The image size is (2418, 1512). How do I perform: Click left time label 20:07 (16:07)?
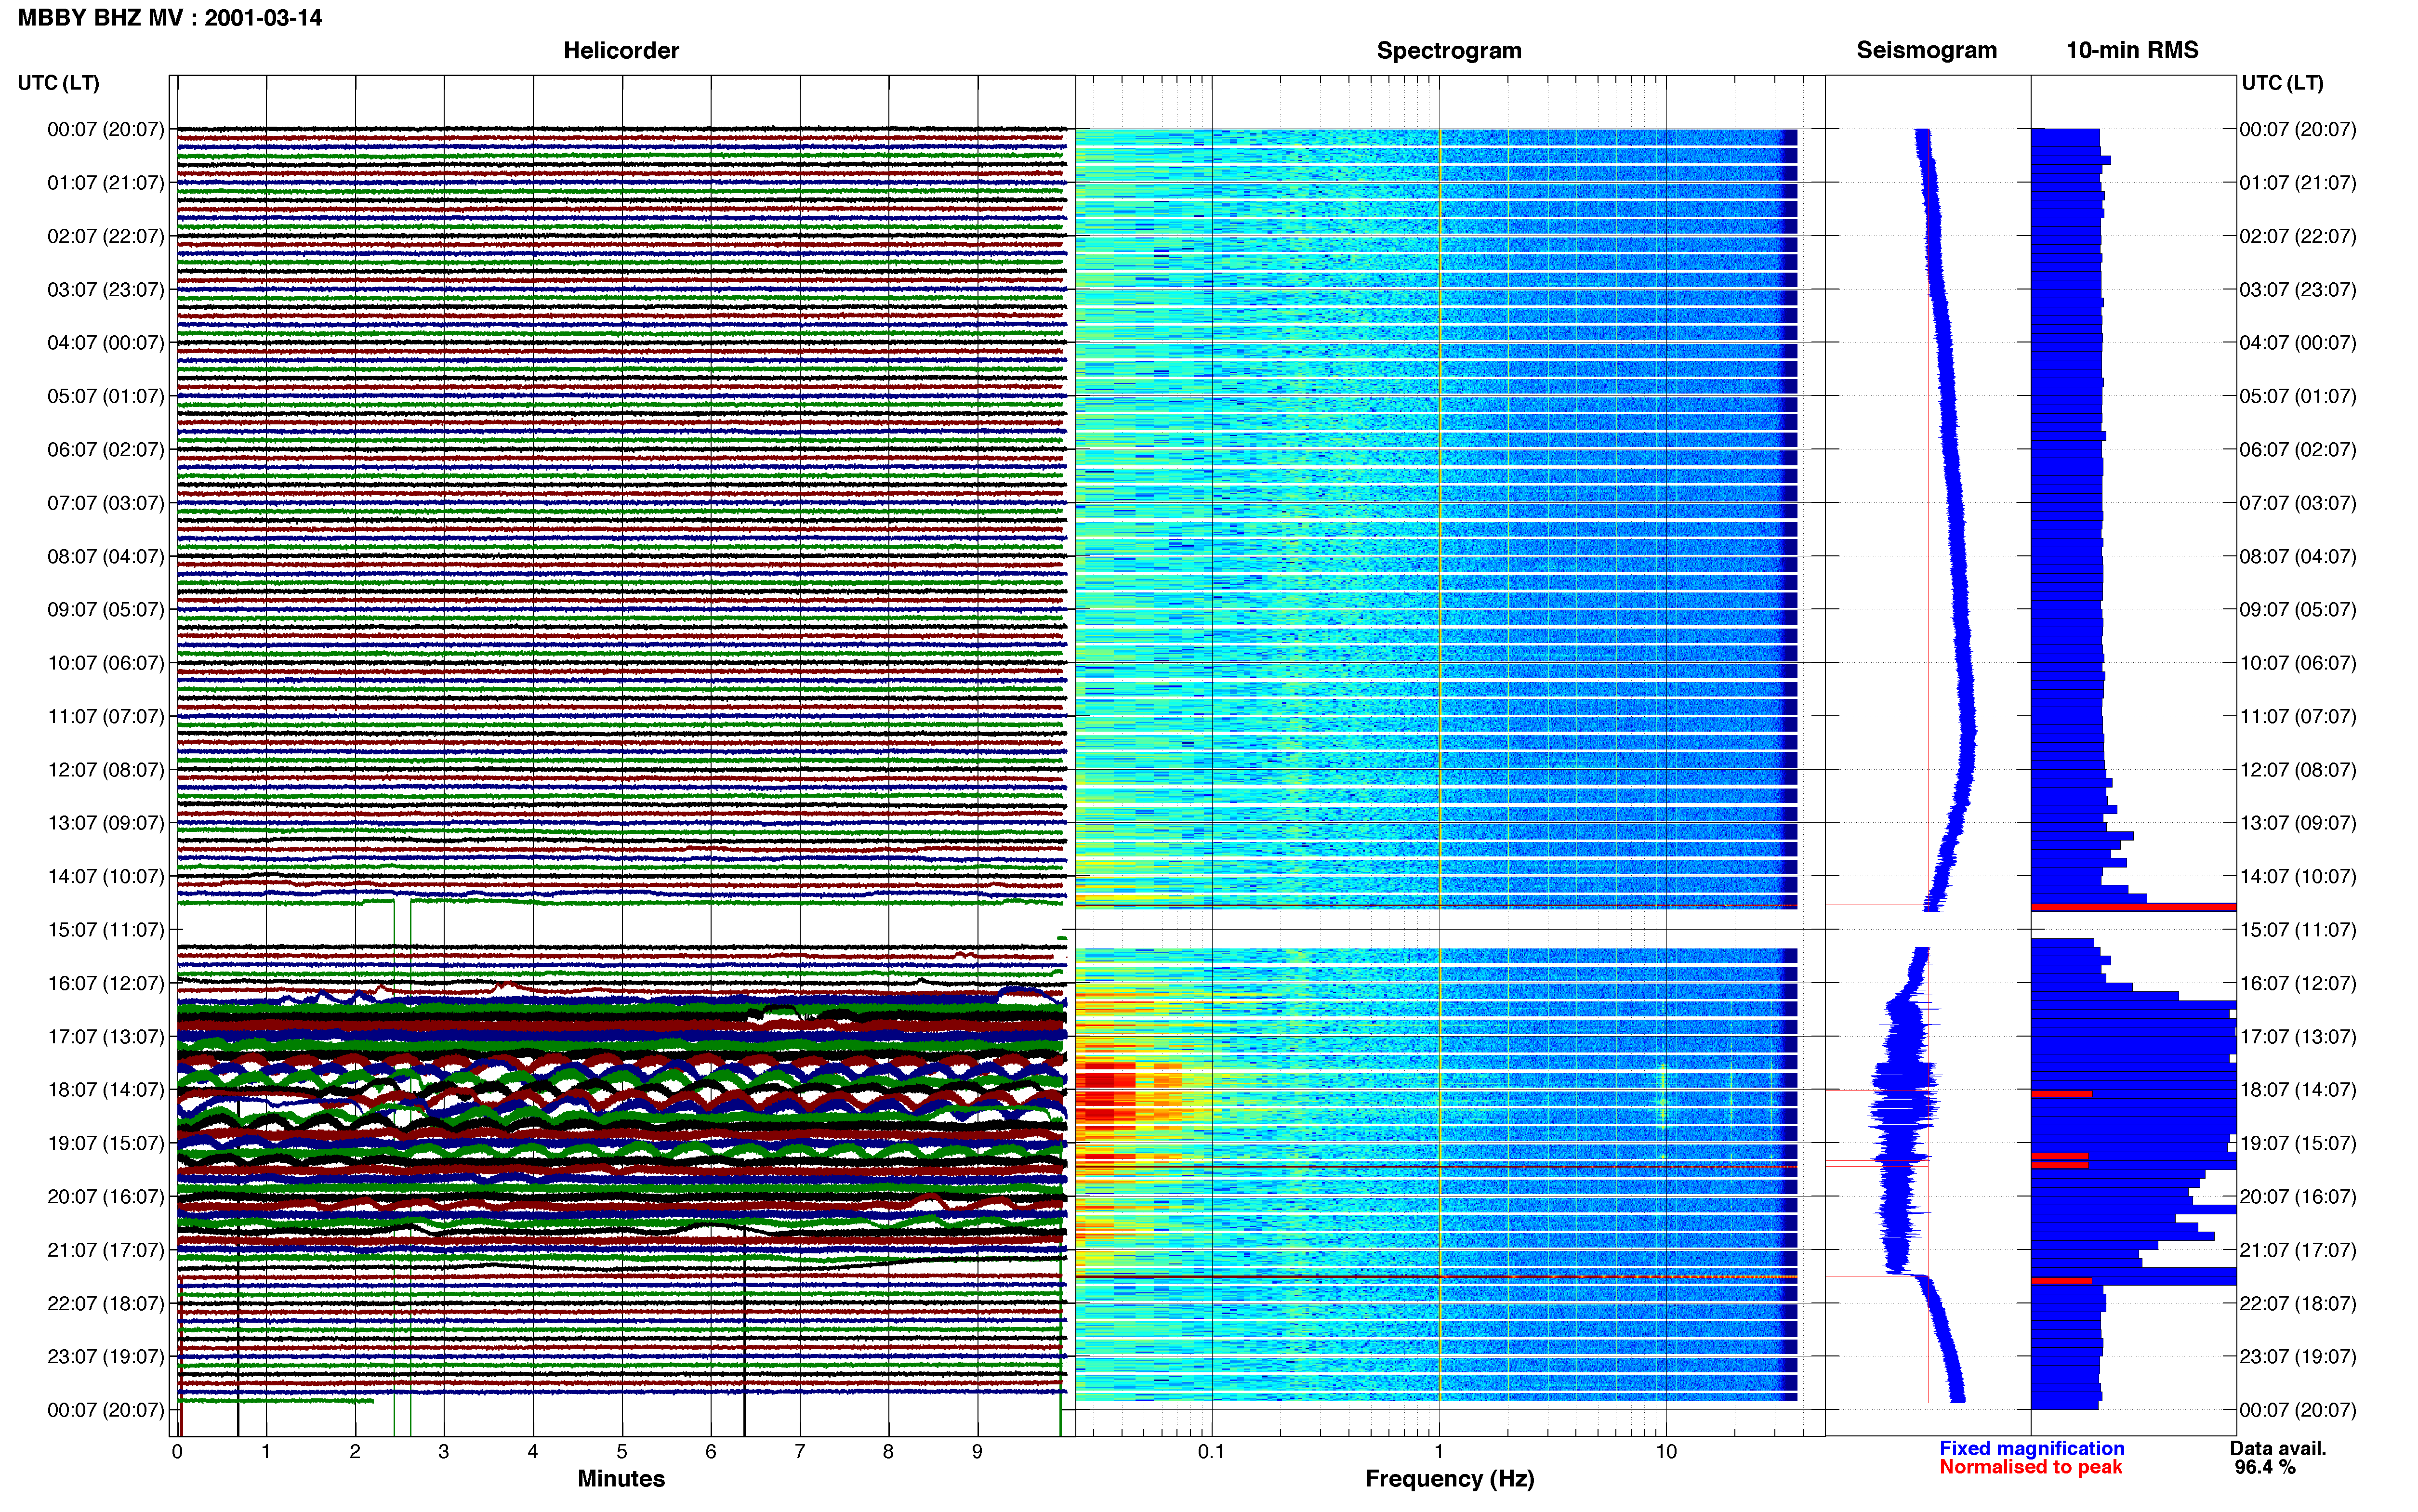[105, 1196]
